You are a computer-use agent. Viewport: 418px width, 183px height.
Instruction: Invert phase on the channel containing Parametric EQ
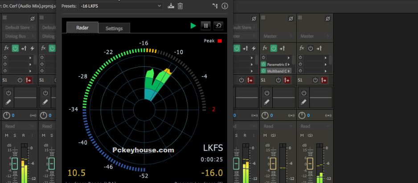[x=291, y=19]
